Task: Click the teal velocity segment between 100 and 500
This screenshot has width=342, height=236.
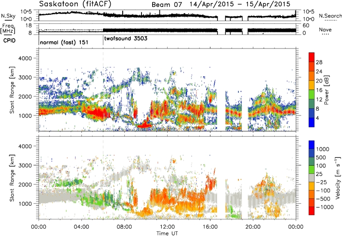Action: coord(312,161)
